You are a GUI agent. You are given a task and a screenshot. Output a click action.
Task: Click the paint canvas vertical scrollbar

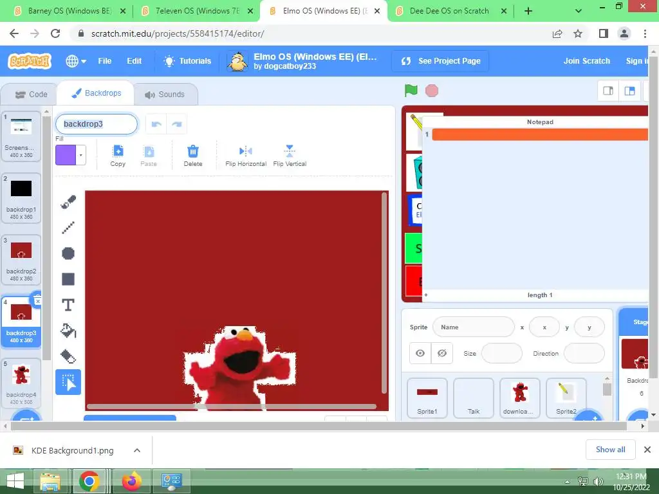click(384, 293)
